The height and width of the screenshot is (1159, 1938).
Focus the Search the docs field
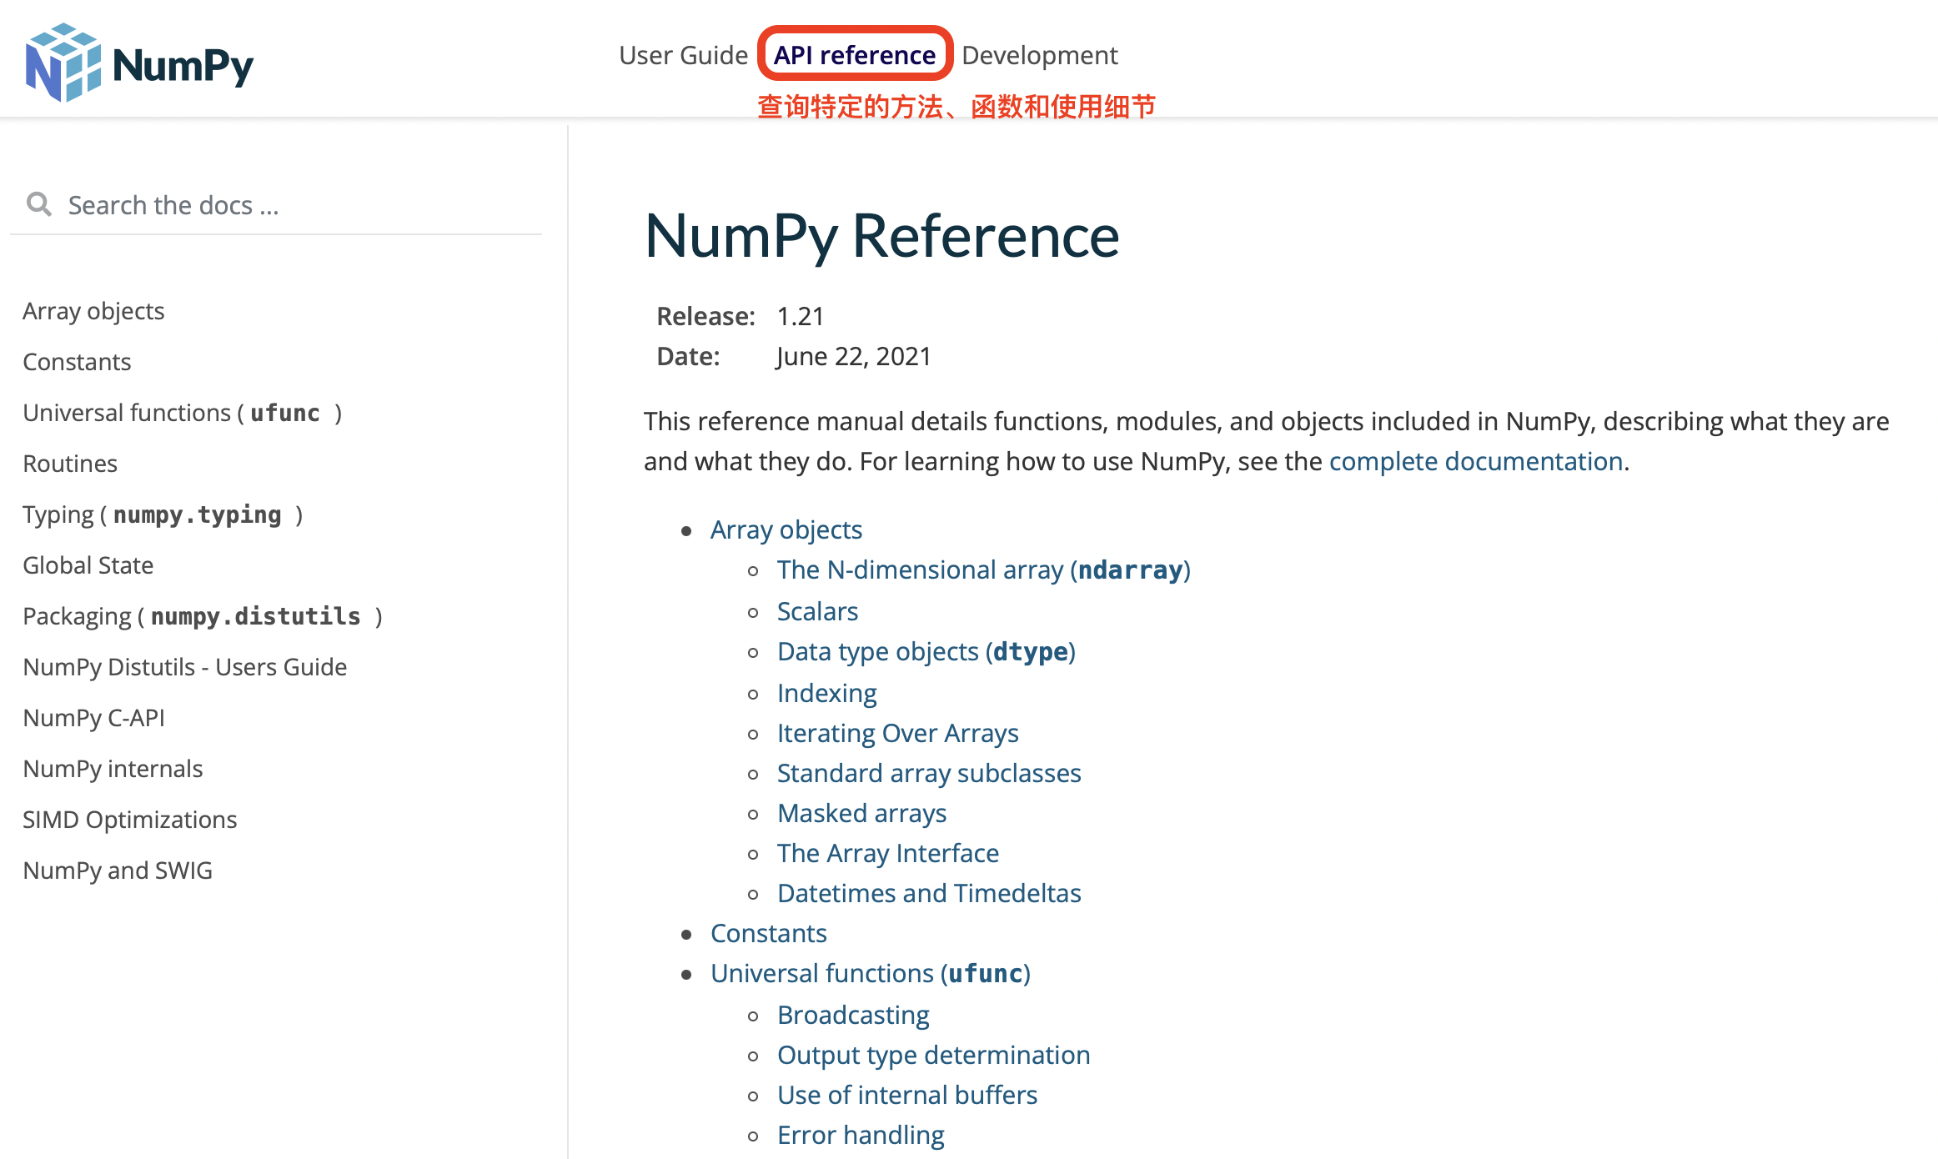tap(275, 205)
